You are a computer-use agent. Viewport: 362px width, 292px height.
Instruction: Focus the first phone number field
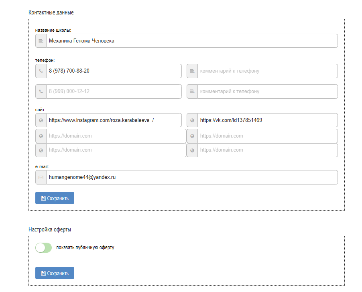114,71
